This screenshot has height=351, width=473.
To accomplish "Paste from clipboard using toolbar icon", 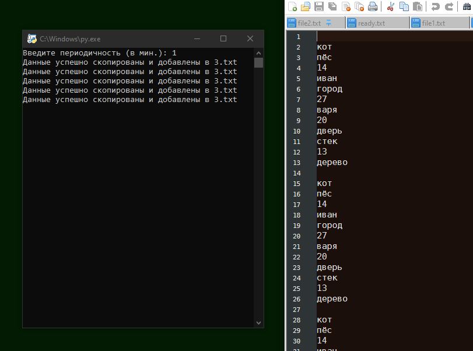I will (418, 6).
